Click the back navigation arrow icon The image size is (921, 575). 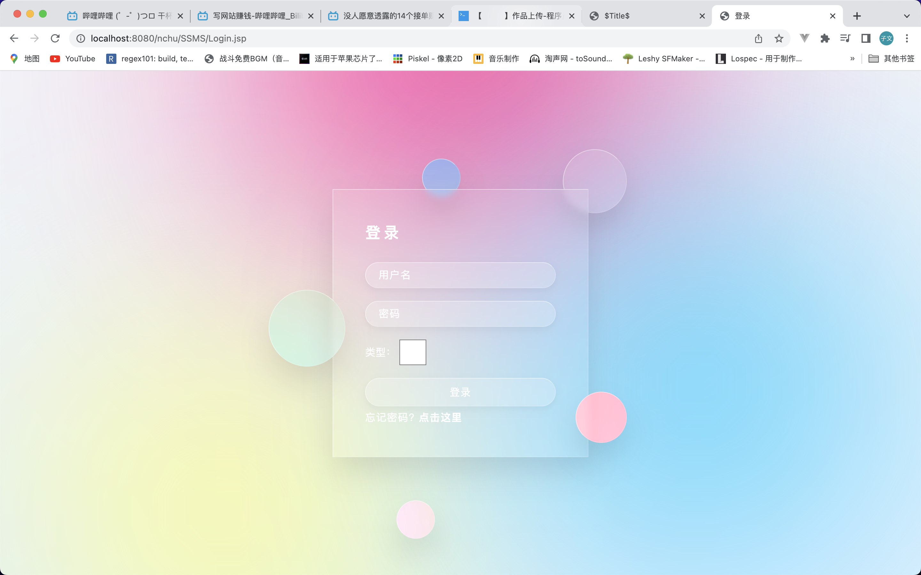click(x=14, y=38)
